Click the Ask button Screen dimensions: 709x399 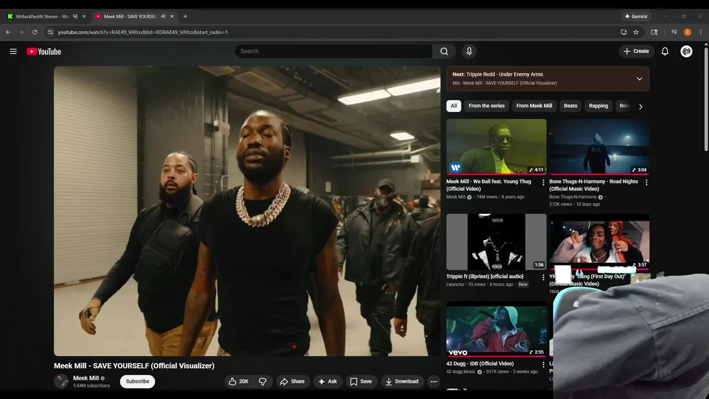(327, 381)
